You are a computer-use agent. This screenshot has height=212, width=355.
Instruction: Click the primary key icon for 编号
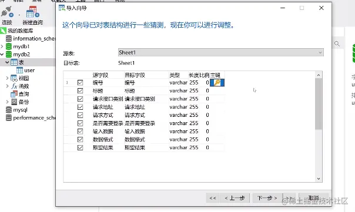[217, 83]
